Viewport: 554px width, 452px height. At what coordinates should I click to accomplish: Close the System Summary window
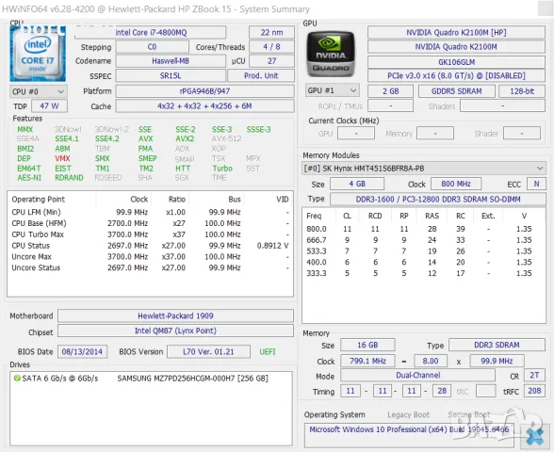click(x=545, y=8)
